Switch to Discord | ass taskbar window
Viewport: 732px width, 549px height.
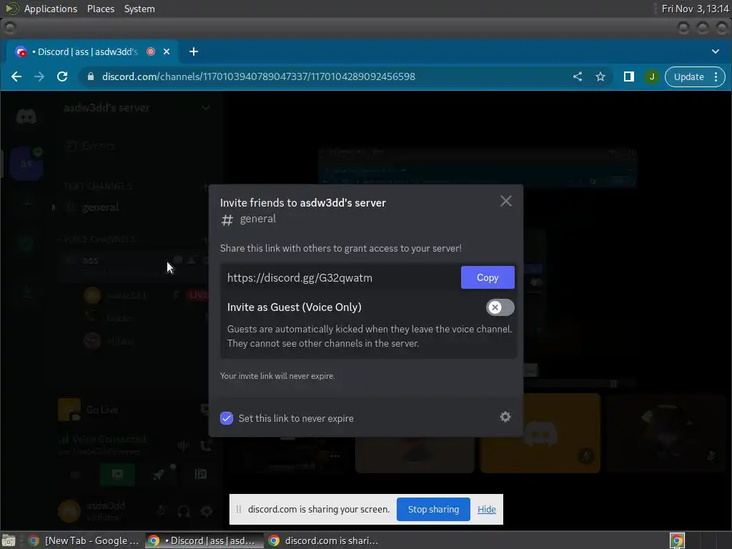[204, 540]
